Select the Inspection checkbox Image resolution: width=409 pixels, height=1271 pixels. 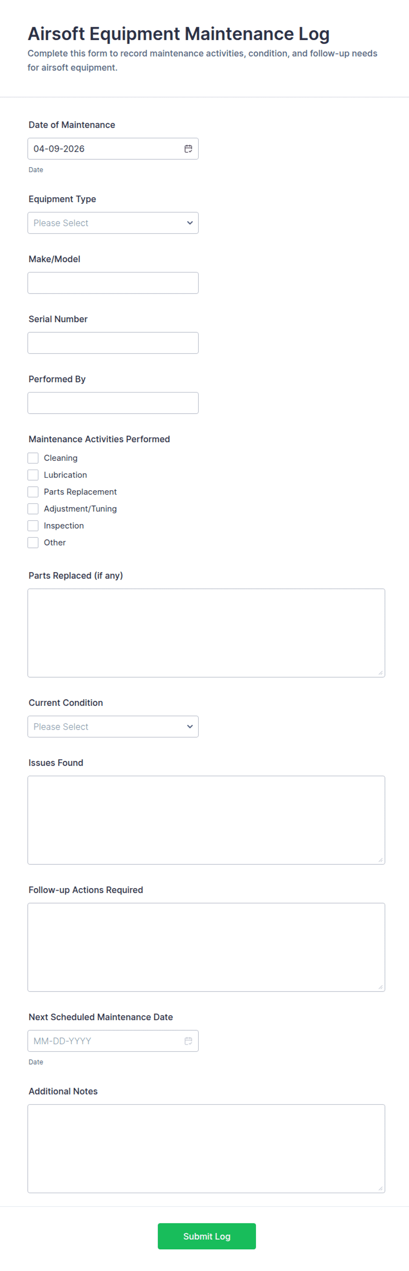pos(33,525)
